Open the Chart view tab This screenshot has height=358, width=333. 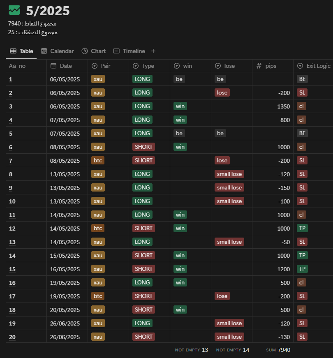coord(94,51)
